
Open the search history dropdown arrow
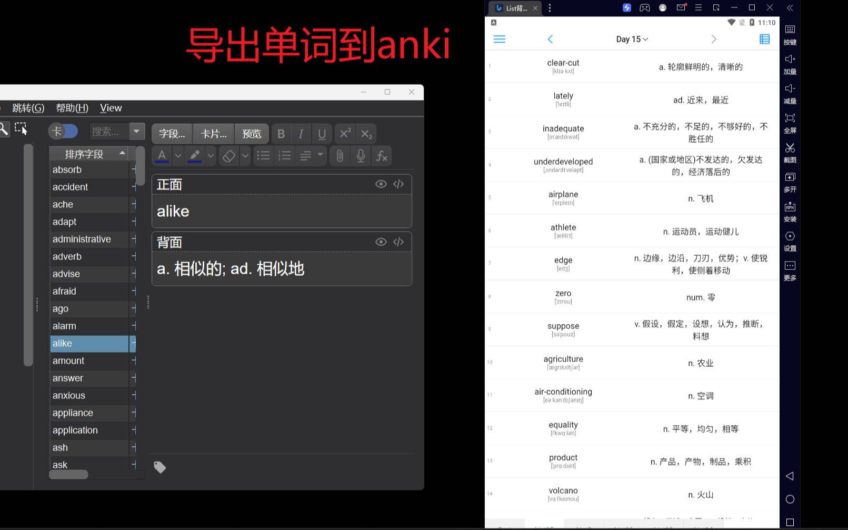137,132
